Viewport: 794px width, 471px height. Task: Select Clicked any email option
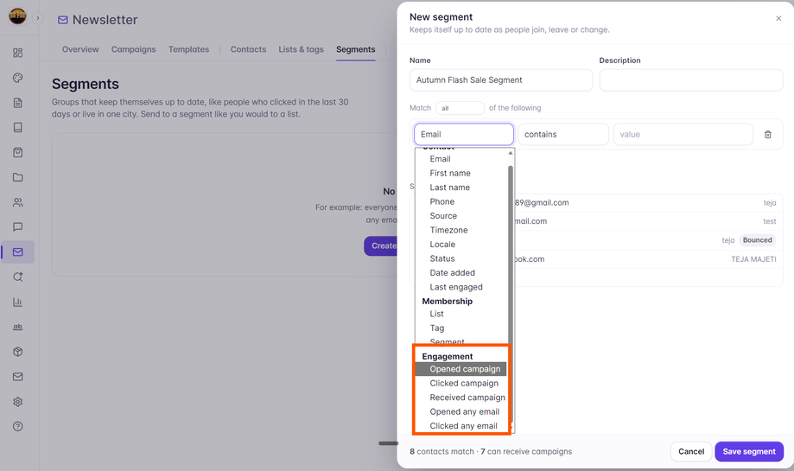(461, 426)
